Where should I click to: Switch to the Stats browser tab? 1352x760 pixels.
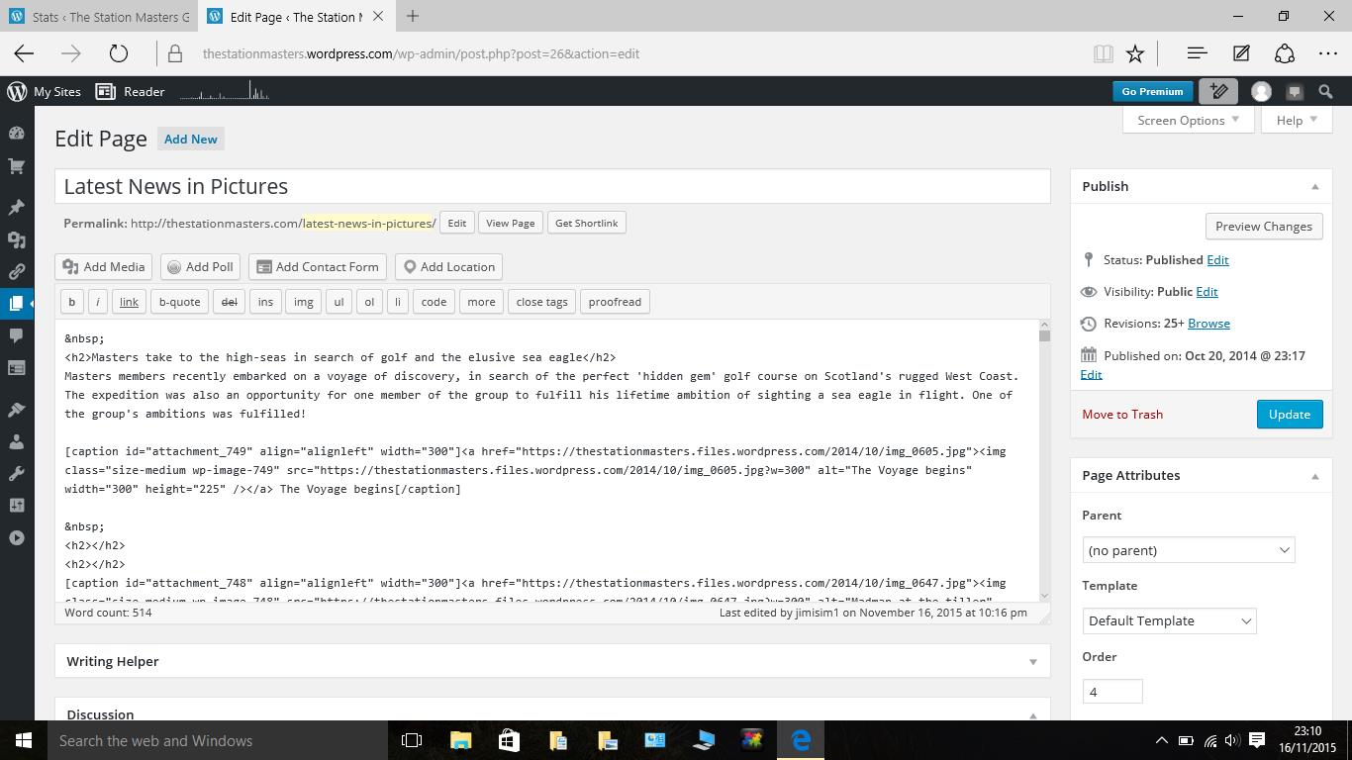tap(99, 17)
